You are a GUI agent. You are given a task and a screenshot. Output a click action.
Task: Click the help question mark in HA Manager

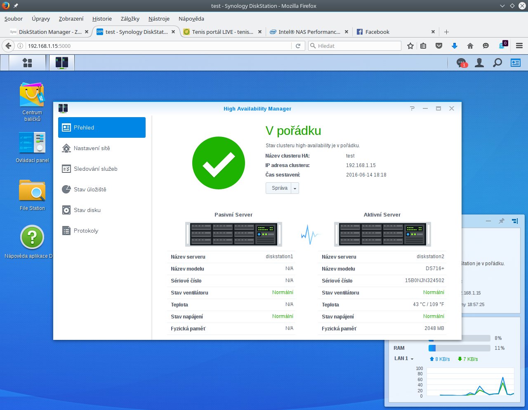[412, 108]
